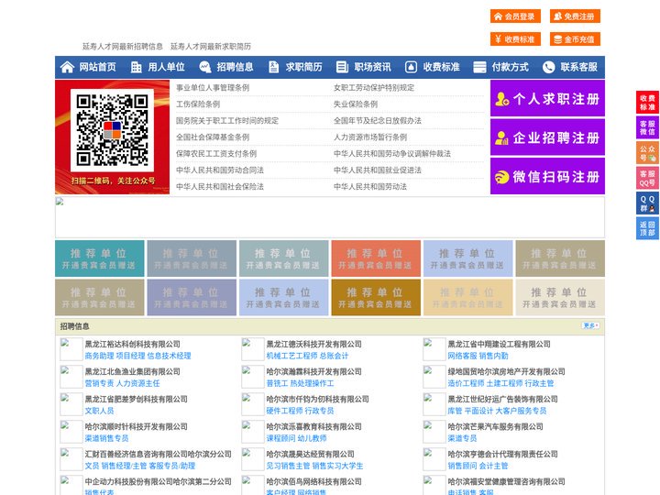Open 项目经理 job link
660x495 pixels.
coord(130,356)
